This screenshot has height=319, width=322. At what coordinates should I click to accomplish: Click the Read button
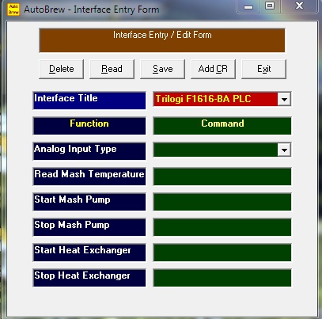(112, 69)
